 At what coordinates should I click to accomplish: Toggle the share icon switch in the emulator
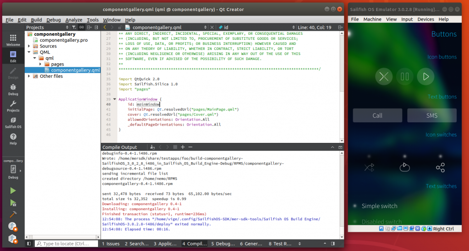tap(440, 167)
